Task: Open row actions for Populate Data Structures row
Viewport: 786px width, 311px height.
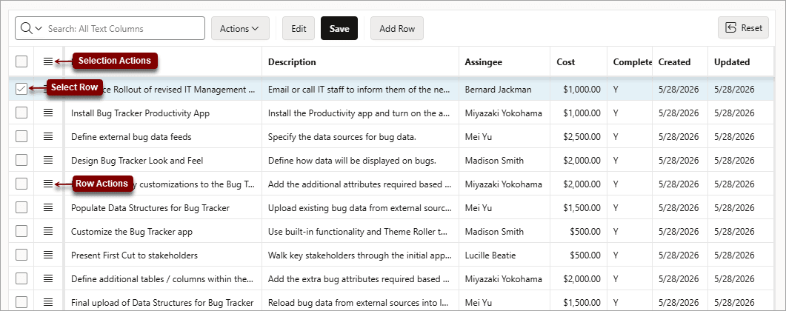Action: click(47, 207)
